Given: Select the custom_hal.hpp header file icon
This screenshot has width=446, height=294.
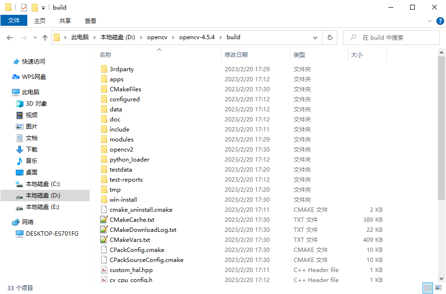Looking at the screenshot, I should coord(104,270).
